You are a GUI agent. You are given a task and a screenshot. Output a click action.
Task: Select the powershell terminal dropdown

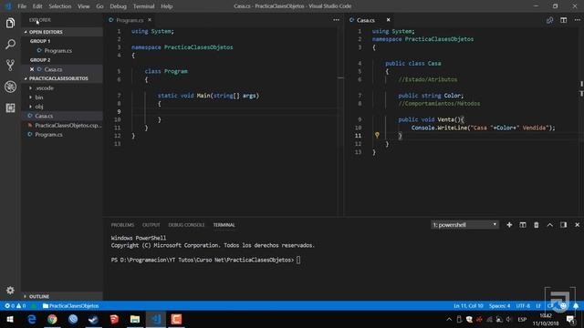(x=464, y=225)
